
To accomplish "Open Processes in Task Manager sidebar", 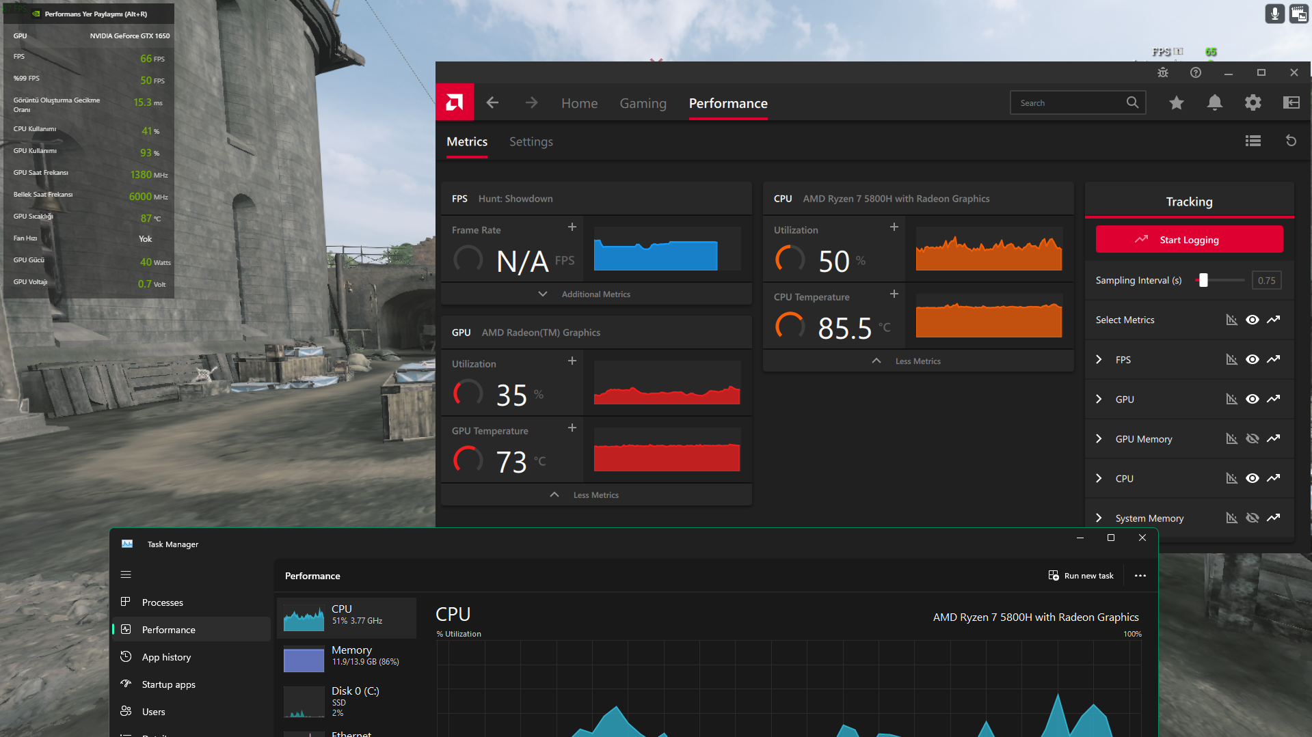I will (191, 602).
